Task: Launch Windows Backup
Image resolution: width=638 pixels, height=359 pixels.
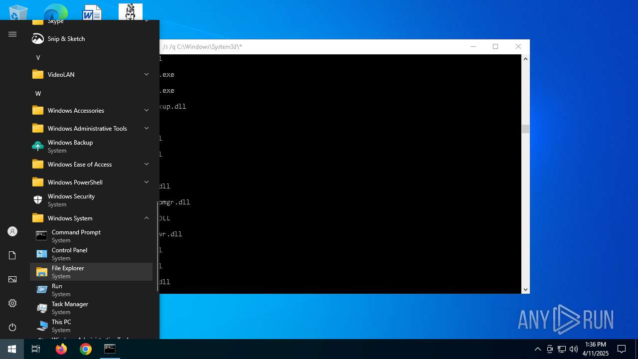Action: (91, 147)
